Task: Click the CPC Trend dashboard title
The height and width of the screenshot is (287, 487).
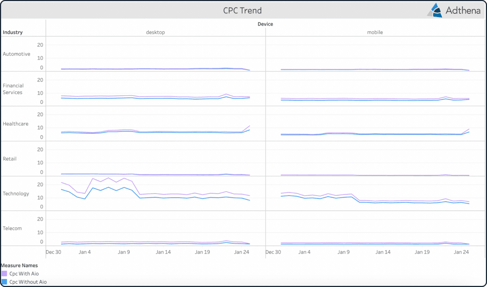Action: coord(242,10)
